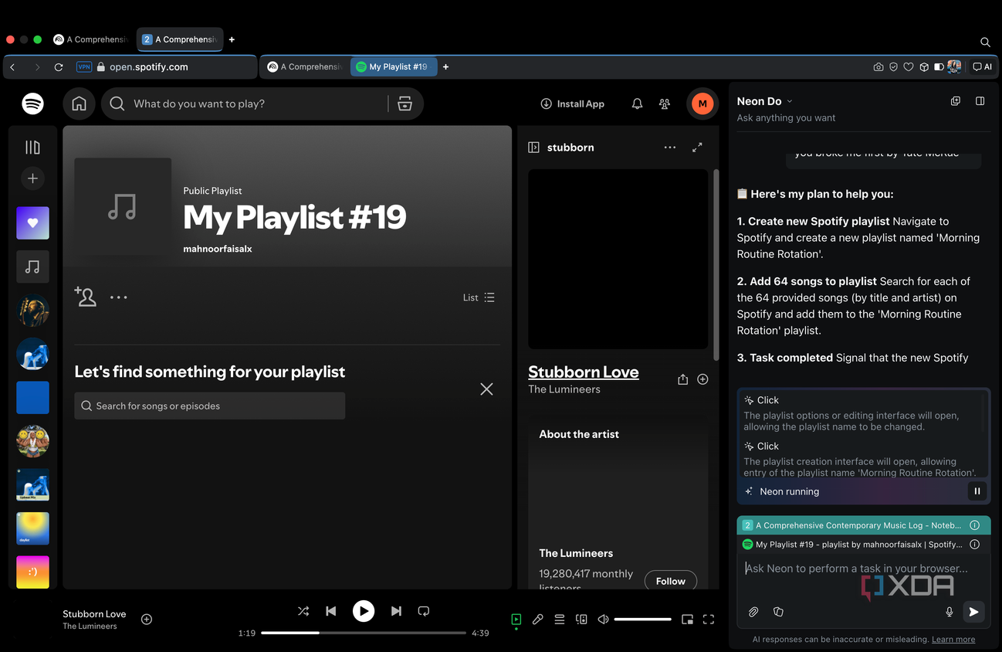Close the find something section

pos(486,389)
